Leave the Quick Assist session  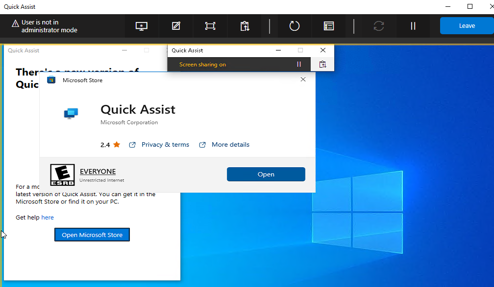467,26
